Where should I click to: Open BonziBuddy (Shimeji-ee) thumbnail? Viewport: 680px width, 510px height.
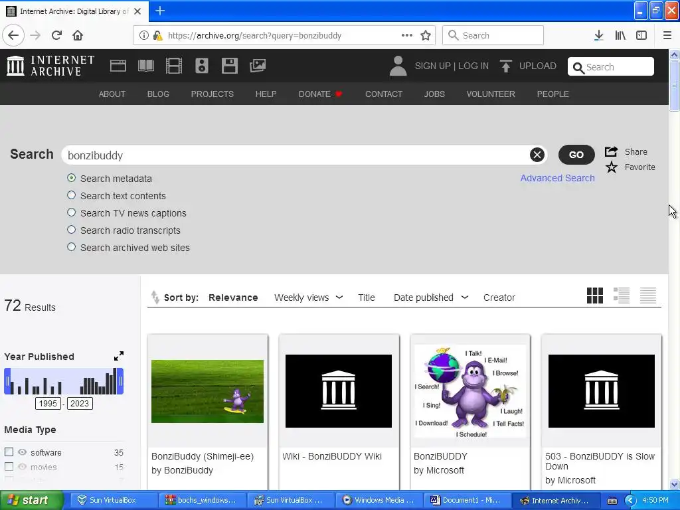207,391
